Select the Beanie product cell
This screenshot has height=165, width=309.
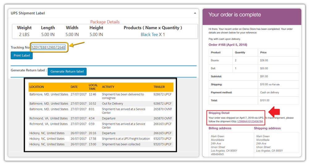pos(215,60)
